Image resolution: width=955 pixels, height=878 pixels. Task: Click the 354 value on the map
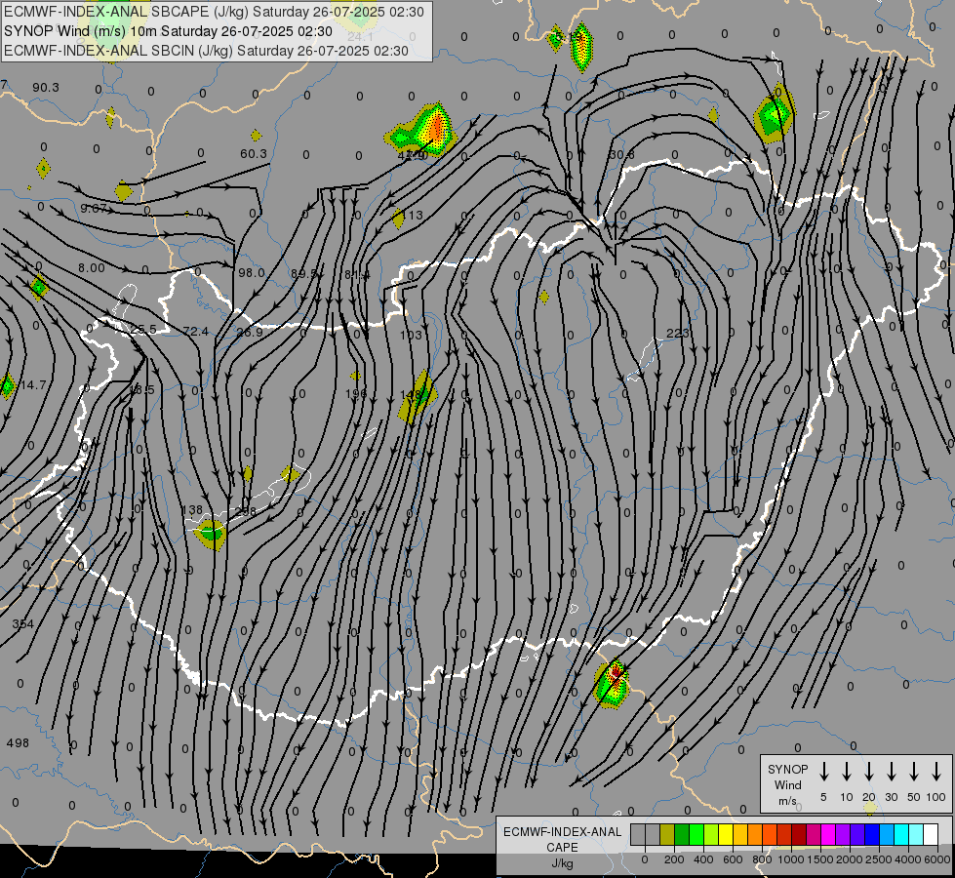tap(23, 624)
